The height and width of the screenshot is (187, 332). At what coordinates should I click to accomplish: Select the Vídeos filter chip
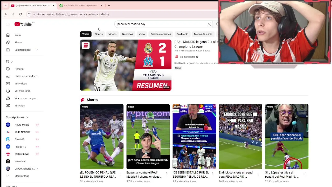coord(112,34)
